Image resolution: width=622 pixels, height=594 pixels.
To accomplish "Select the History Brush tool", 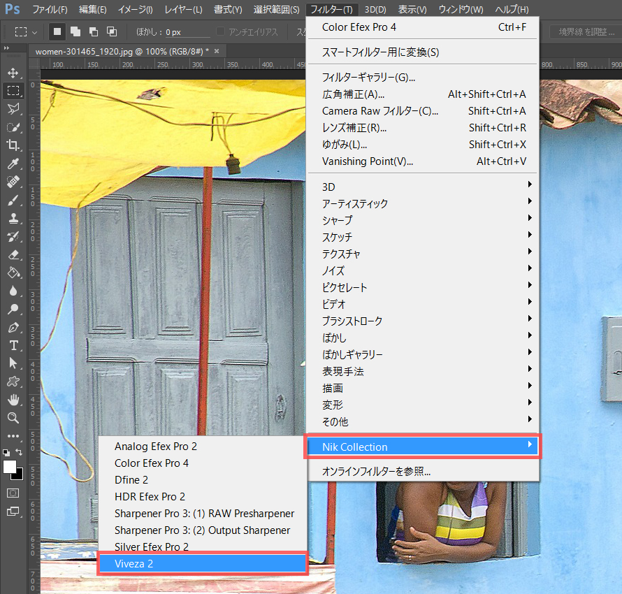I will click(13, 237).
